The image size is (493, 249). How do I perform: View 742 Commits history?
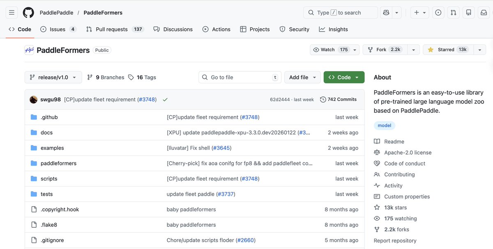point(338,99)
